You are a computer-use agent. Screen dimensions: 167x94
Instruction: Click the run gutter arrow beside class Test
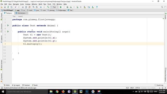click(x=8, y=26)
